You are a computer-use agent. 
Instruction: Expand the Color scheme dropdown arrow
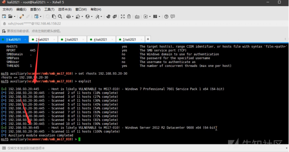point(82,17)
